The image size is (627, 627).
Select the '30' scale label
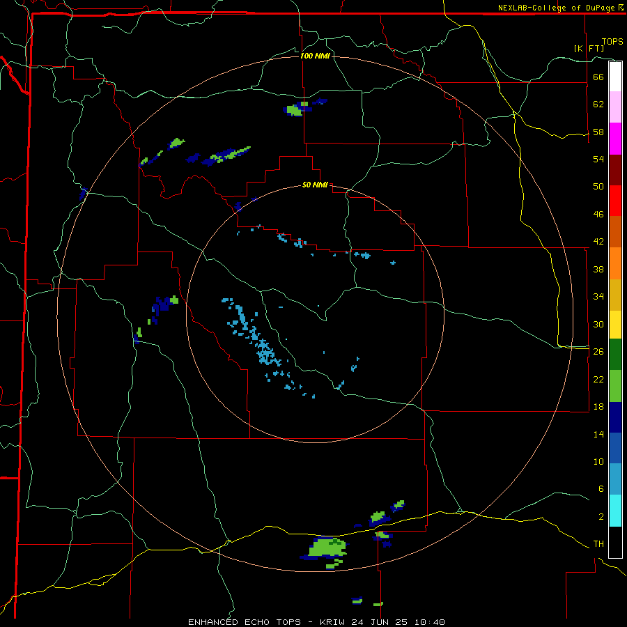pyautogui.click(x=598, y=324)
